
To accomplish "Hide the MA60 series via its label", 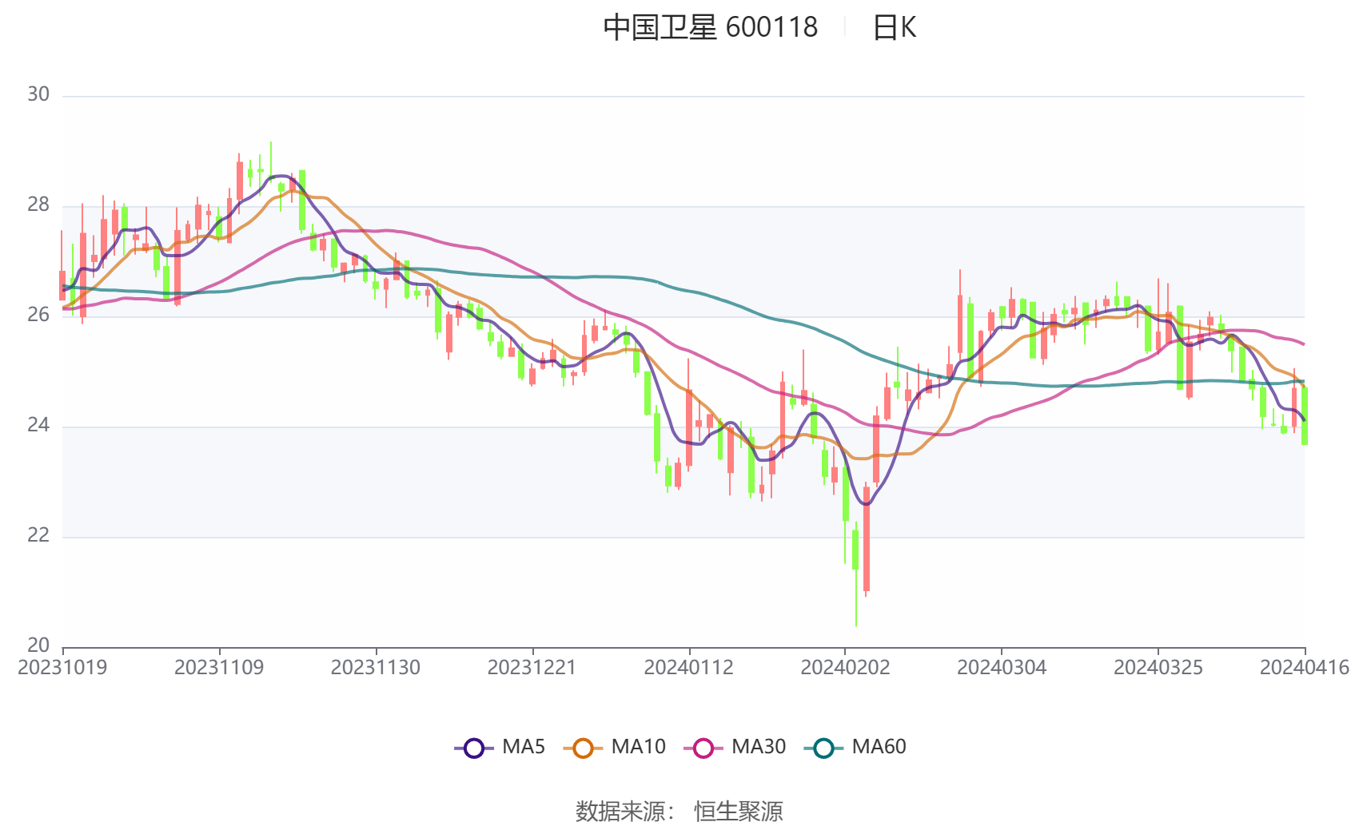I will point(879,747).
